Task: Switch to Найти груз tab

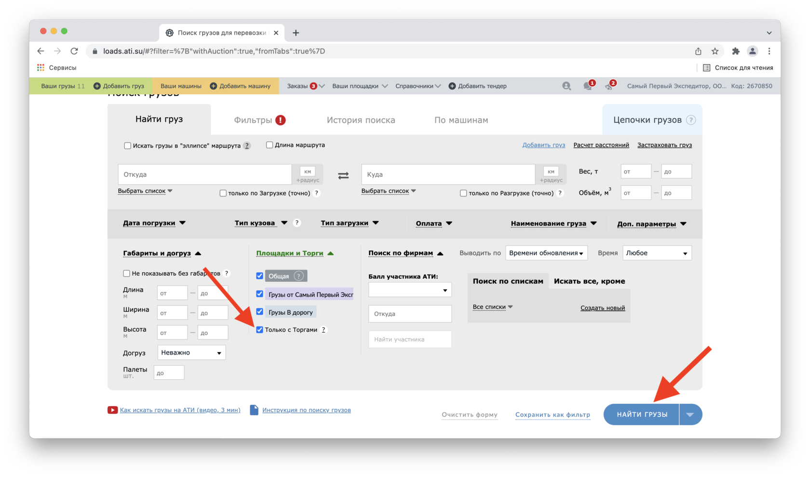Action: [159, 119]
